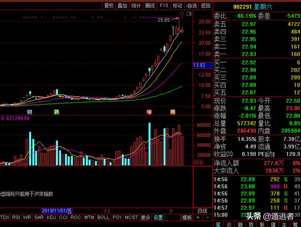This screenshot has width=301, height=227.
Task: Remove stock via -自选 button
Action: tap(191, 6)
